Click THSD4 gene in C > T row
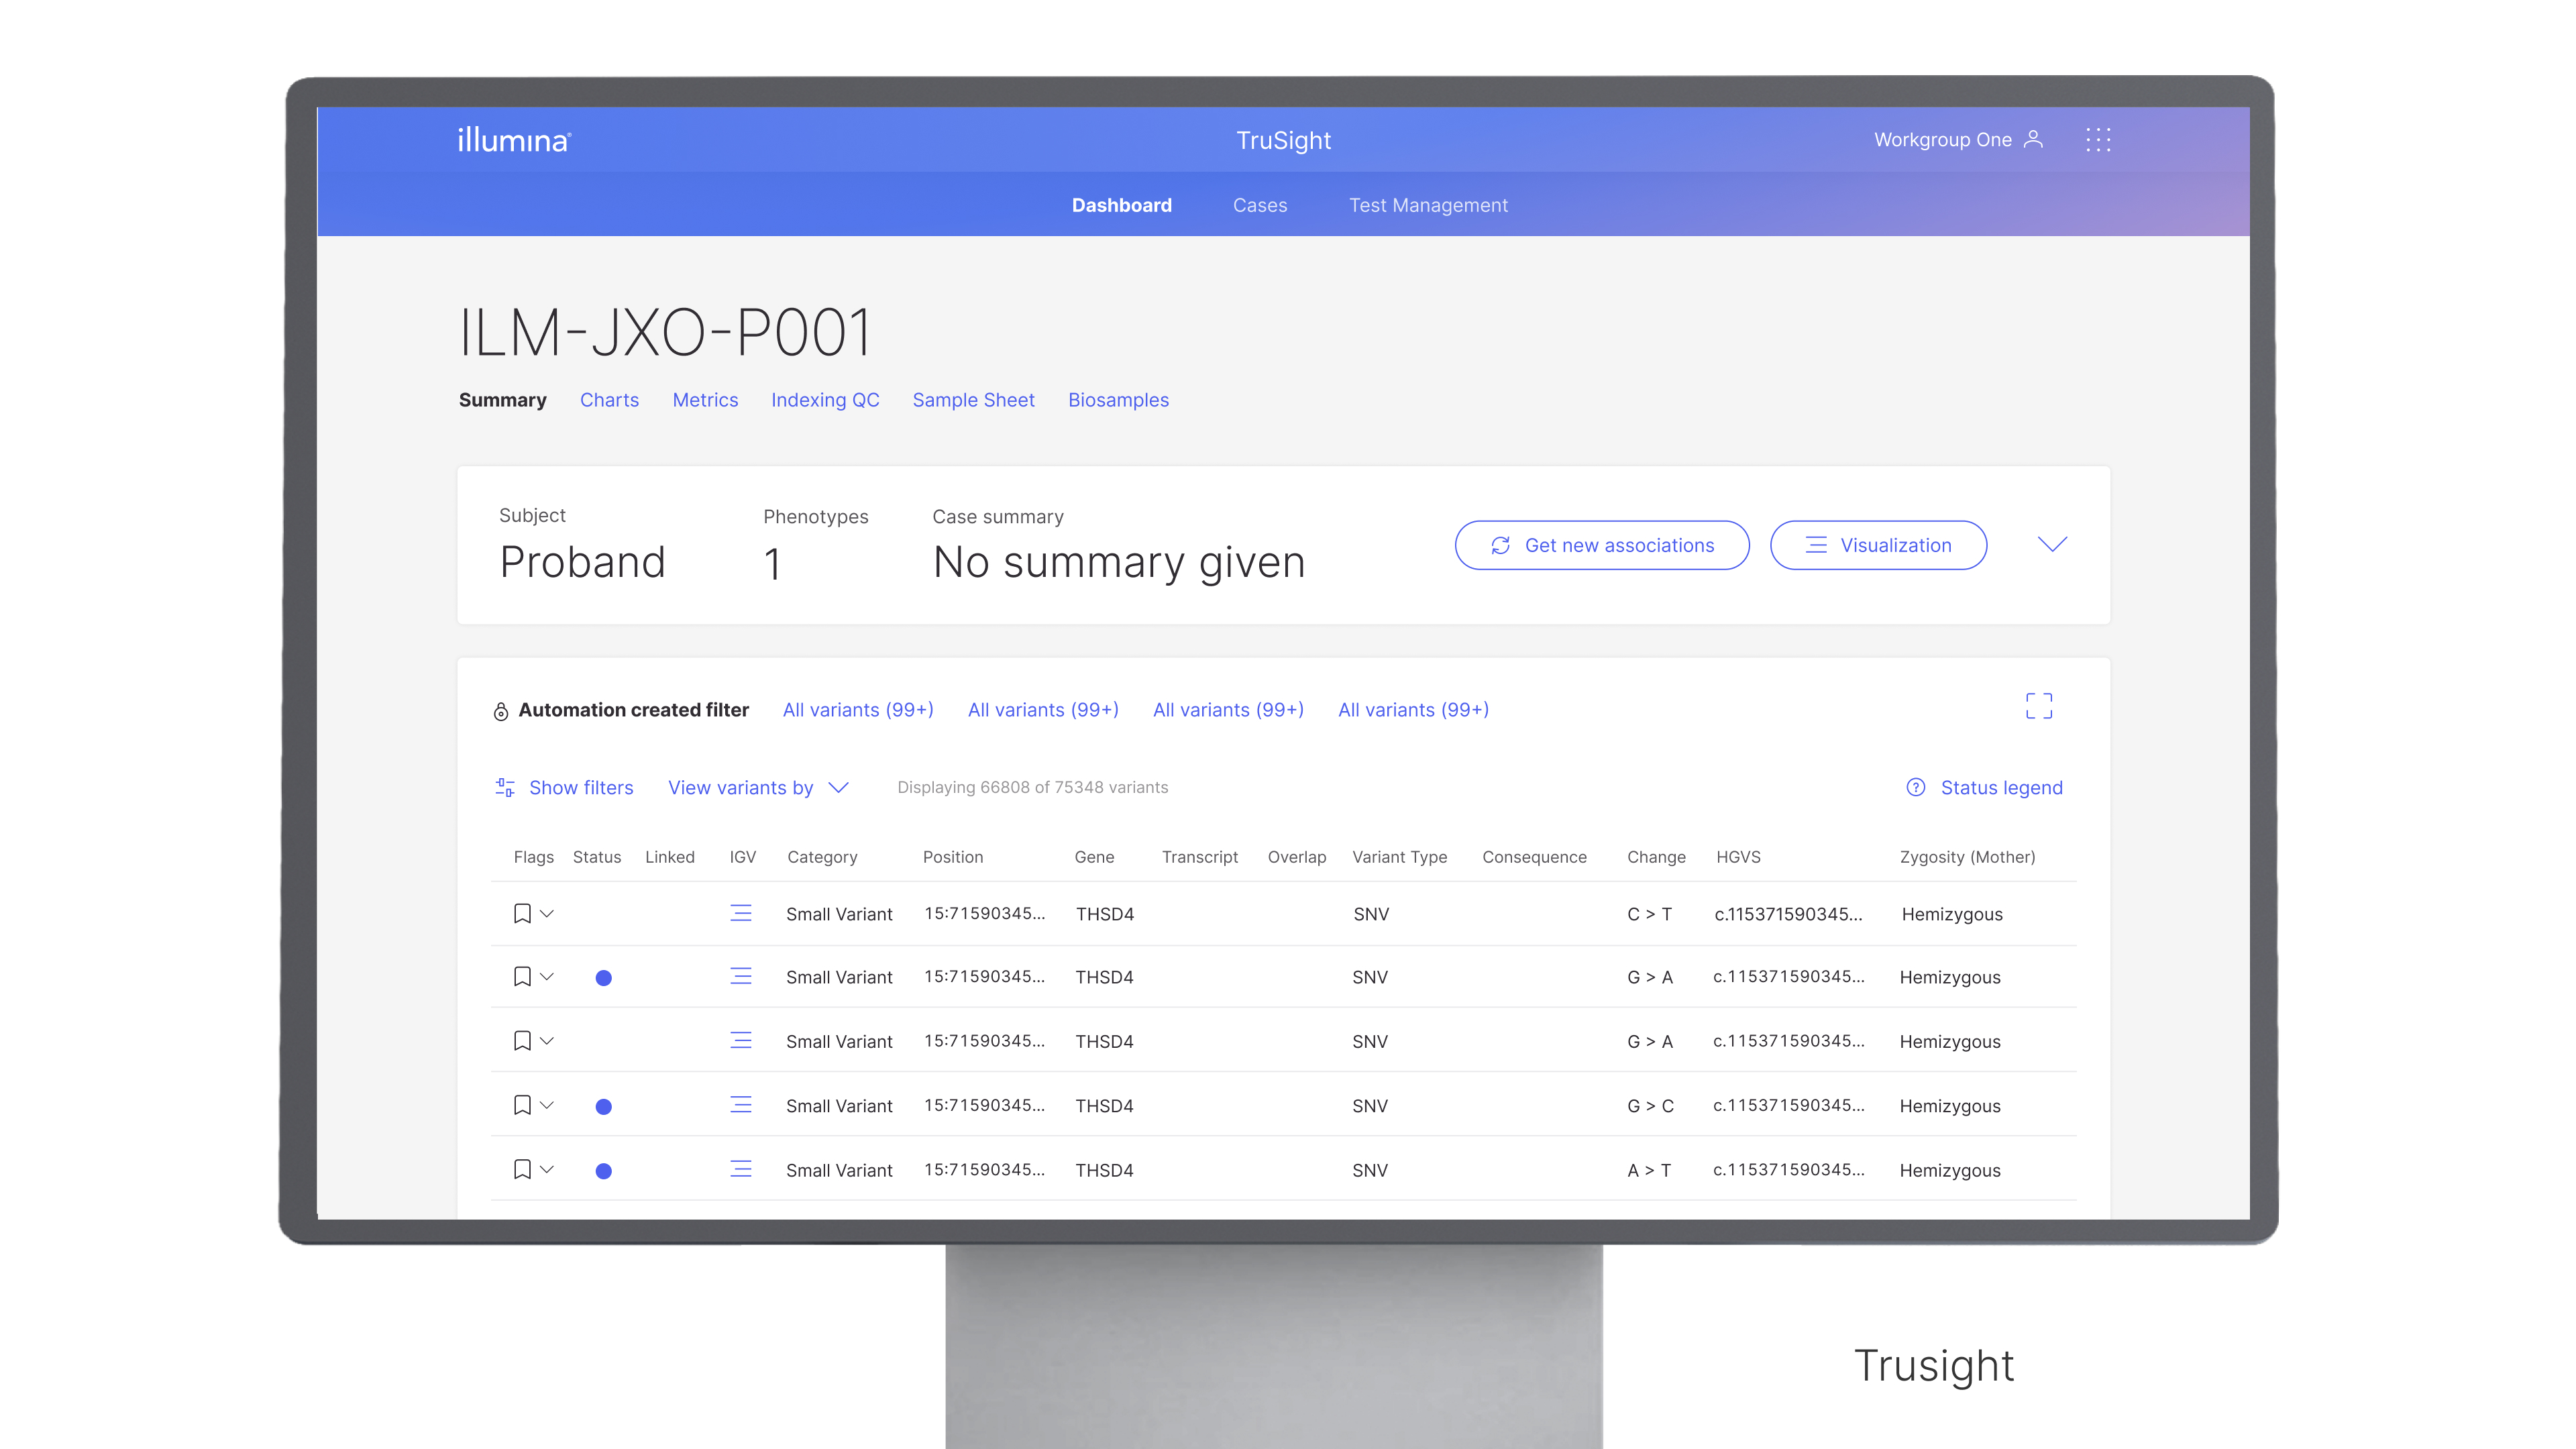The width and height of the screenshot is (2576, 1449). (x=1105, y=914)
